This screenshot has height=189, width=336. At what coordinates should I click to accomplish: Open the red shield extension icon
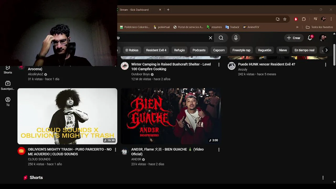point(296,19)
